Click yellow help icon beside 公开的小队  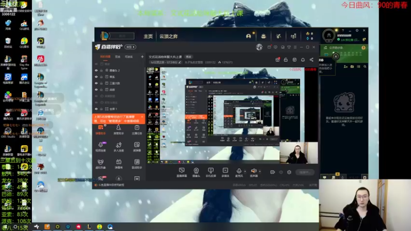coord(363,48)
